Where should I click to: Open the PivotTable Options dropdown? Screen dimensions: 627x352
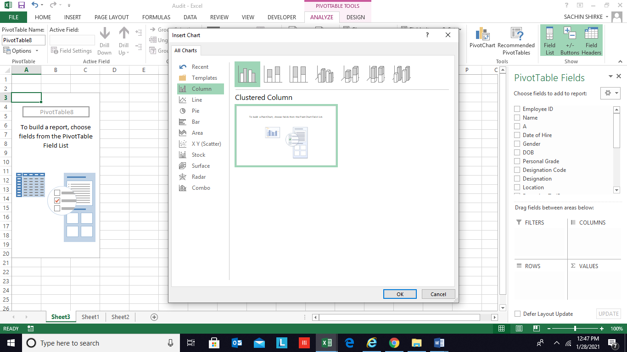[x=20, y=51]
